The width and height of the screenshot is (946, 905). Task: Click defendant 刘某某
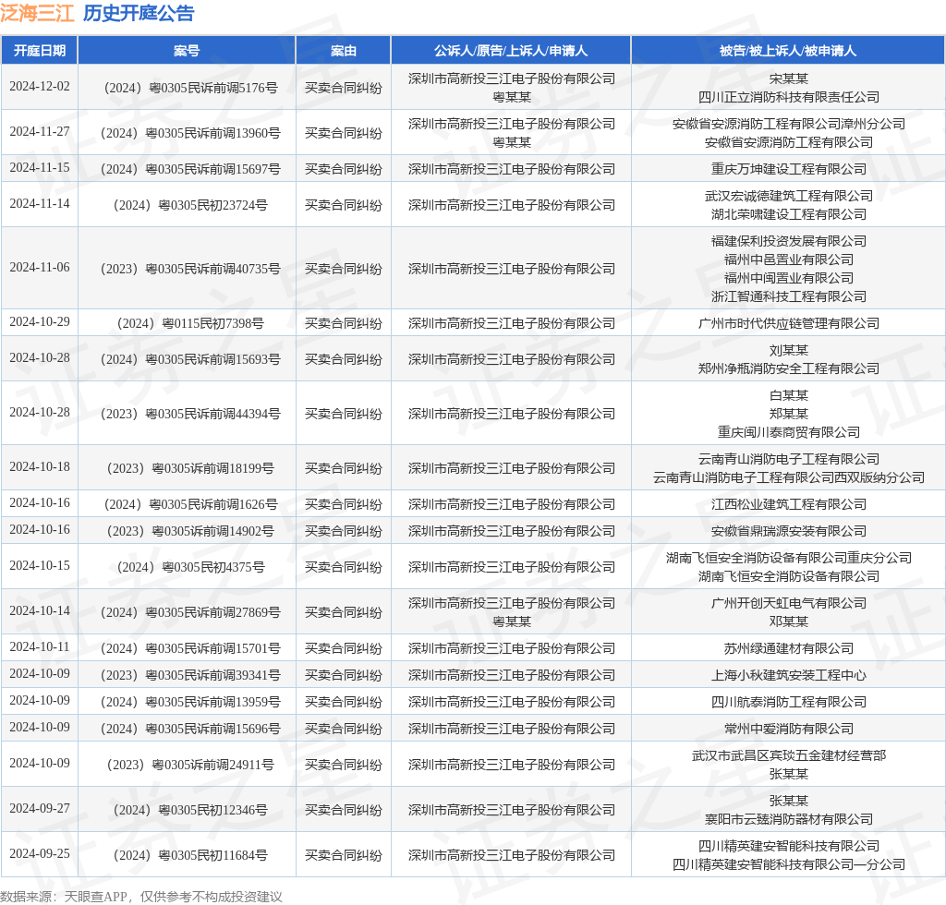[x=789, y=350]
